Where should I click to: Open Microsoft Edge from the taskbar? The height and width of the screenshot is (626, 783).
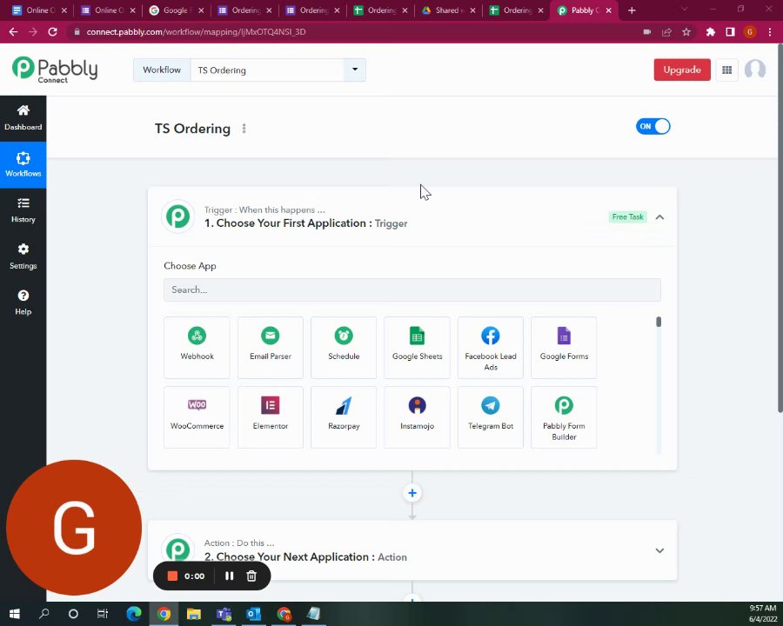pos(133,614)
